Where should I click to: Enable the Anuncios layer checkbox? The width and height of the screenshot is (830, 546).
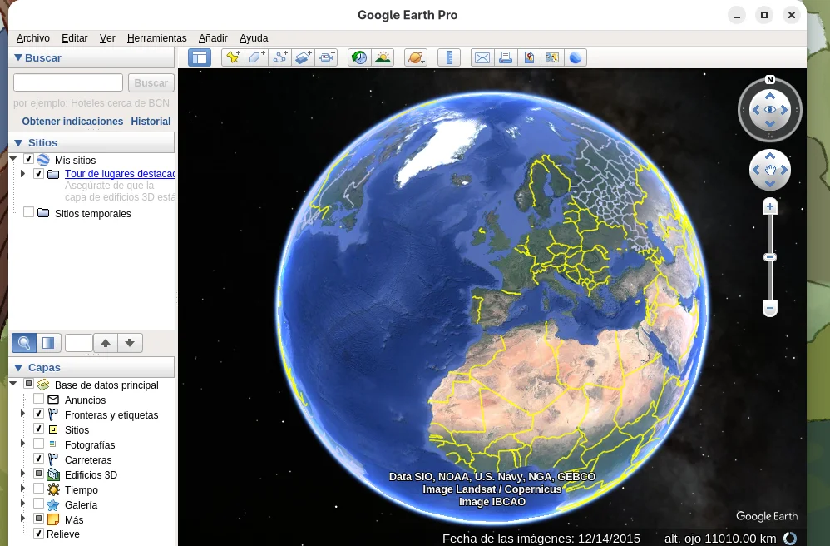point(38,398)
